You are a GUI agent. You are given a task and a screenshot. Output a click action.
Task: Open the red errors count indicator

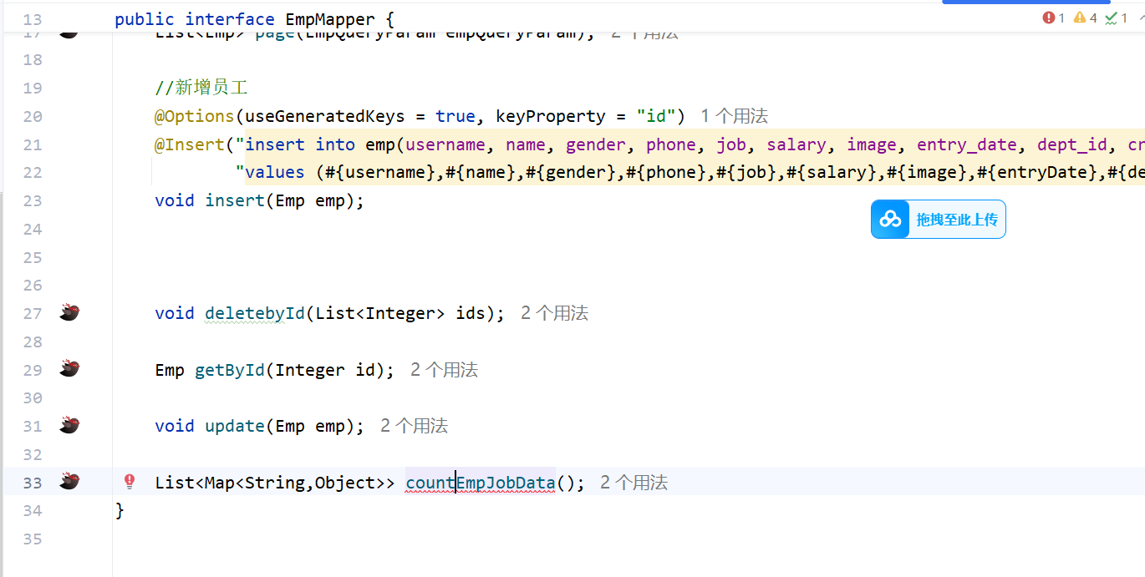point(1054,18)
